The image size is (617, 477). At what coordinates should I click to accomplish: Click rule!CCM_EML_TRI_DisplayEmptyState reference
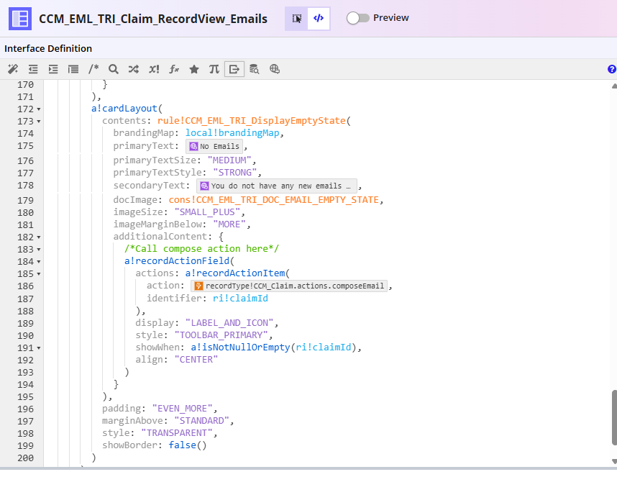pyautogui.click(x=252, y=120)
